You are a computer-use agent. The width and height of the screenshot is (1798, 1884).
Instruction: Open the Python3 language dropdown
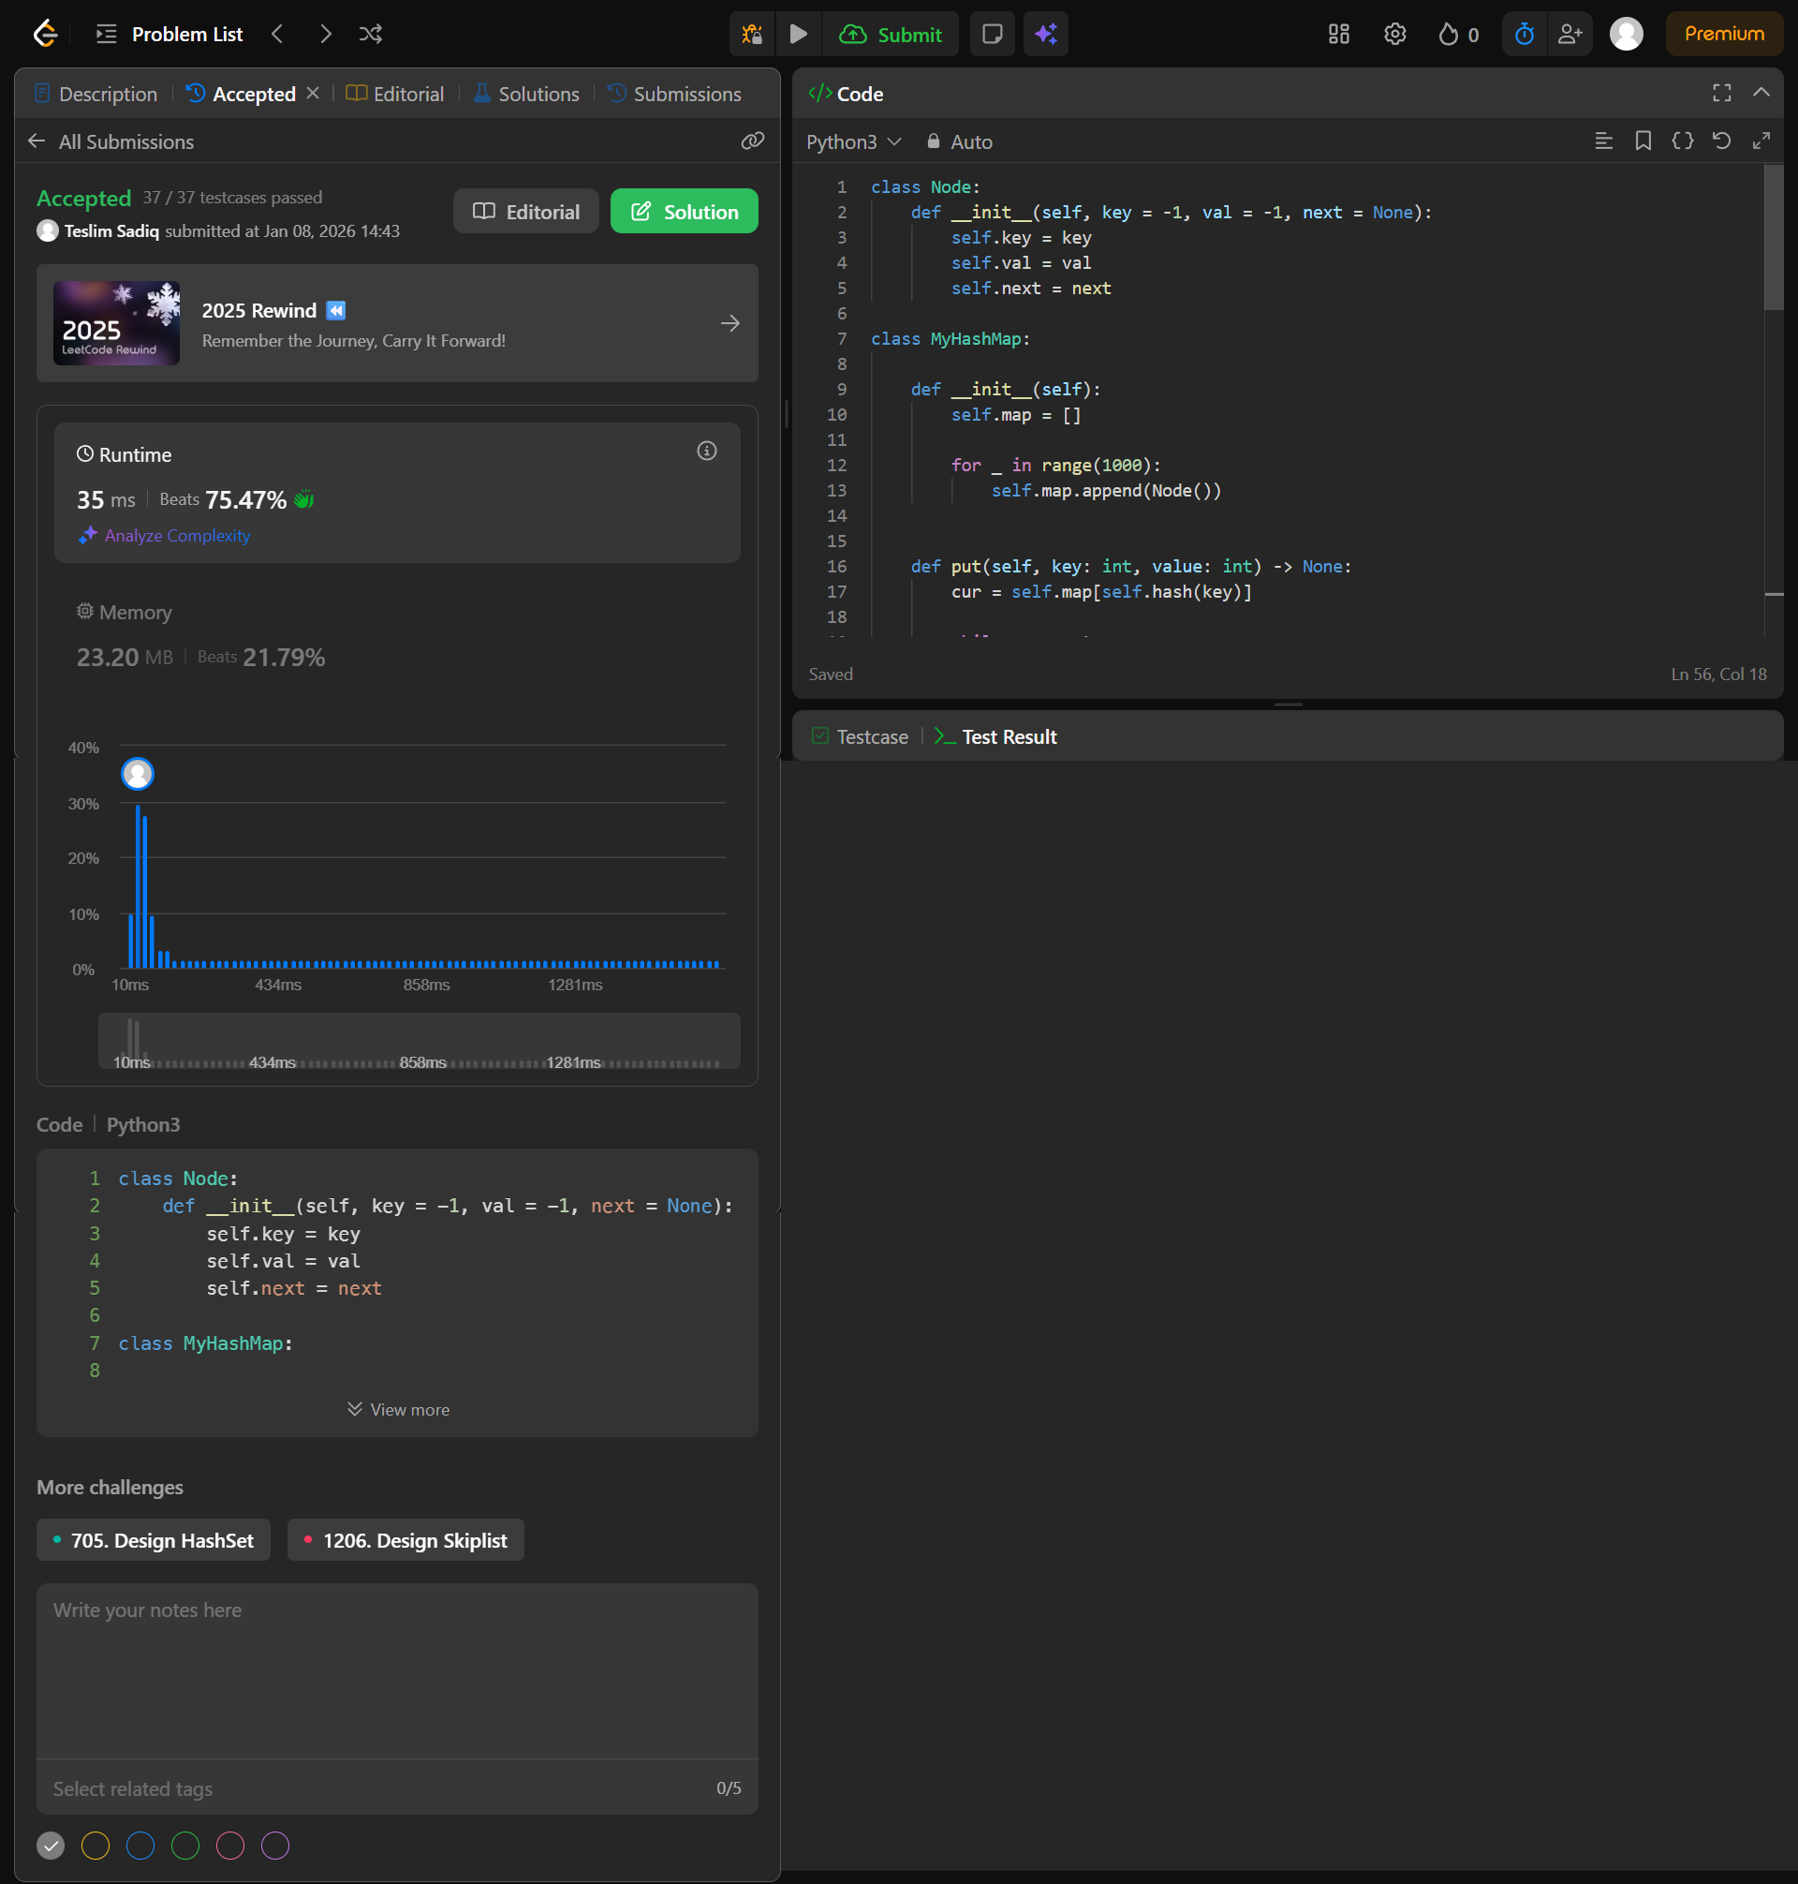pos(853,141)
